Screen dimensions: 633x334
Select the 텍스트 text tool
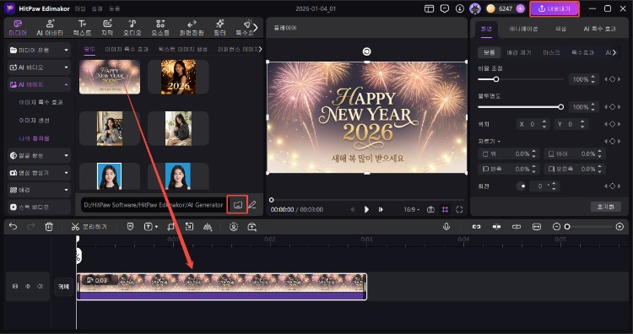[82, 28]
